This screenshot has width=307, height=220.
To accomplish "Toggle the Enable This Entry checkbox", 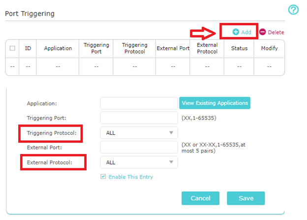I will tap(103, 177).
